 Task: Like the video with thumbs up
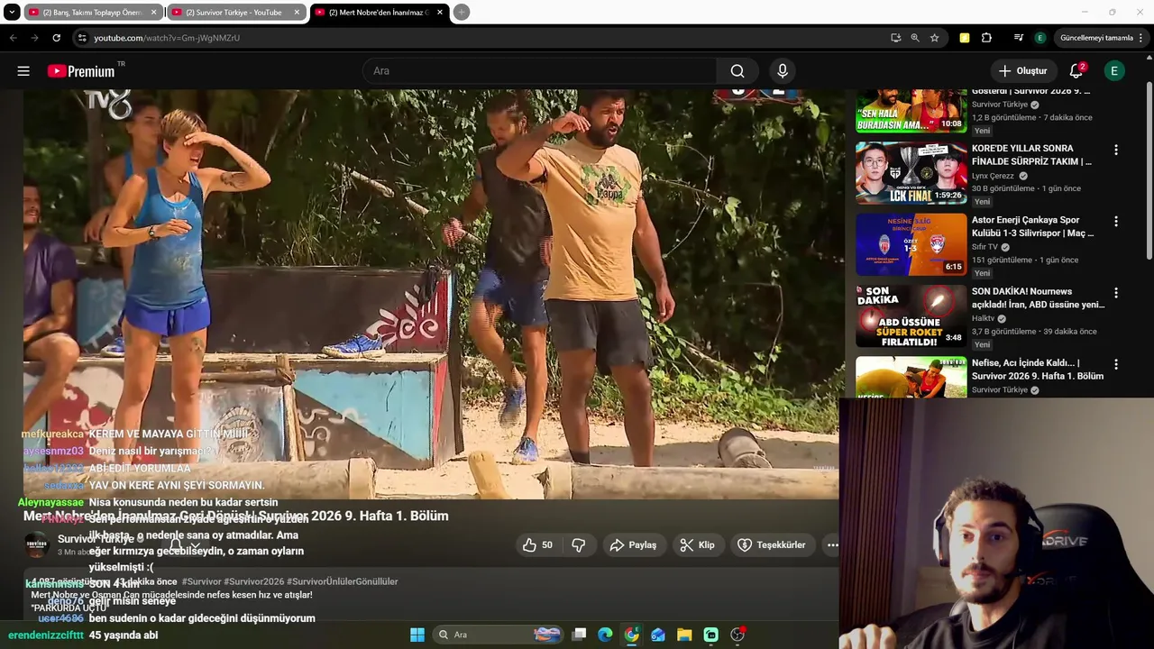point(538,544)
